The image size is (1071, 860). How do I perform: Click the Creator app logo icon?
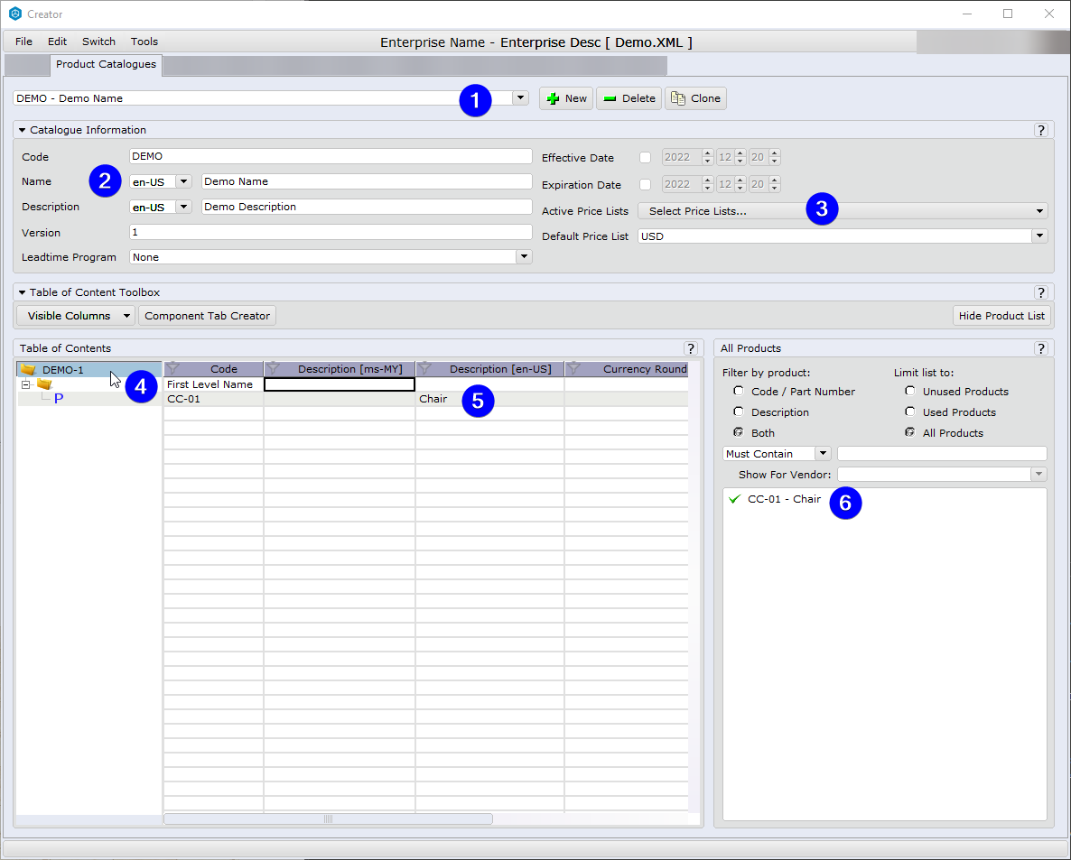(x=15, y=14)
